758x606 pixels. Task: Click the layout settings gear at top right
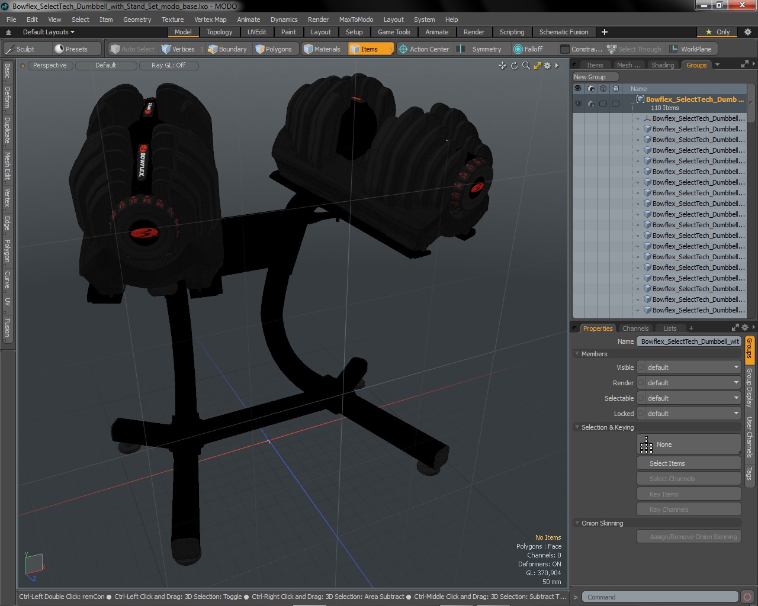click(747, 32)
